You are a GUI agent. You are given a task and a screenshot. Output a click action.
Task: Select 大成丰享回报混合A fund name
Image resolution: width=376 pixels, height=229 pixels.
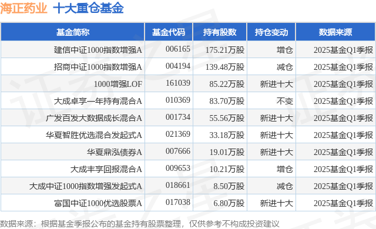[106, 169]
